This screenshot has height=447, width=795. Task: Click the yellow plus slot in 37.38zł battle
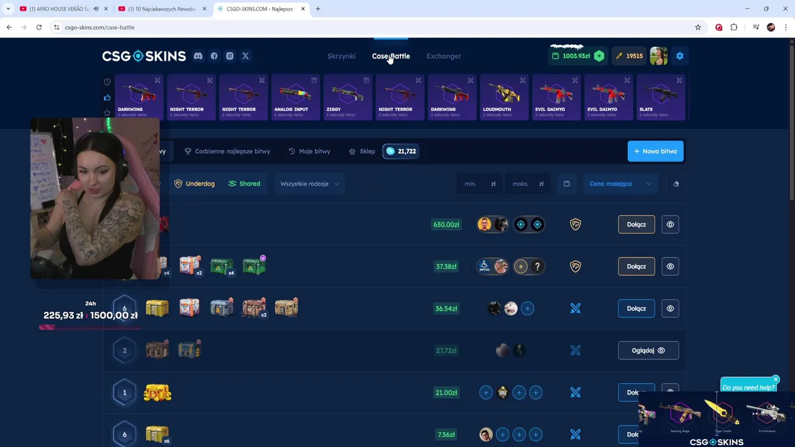[520, 266]
